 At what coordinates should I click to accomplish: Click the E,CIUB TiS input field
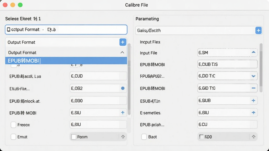(x=227, y=64)
